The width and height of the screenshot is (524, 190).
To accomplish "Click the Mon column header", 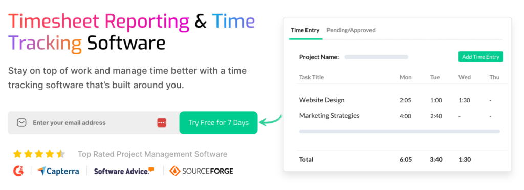I will point(406,77).
